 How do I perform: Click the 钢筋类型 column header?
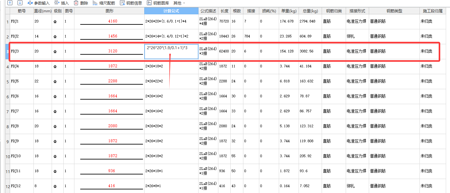394,11
